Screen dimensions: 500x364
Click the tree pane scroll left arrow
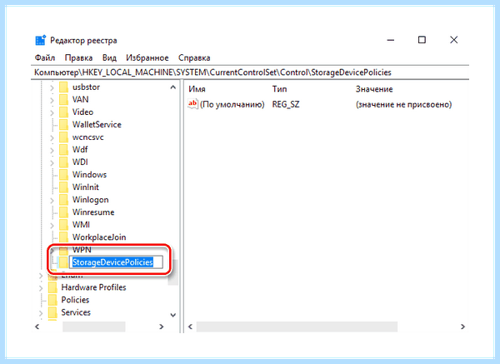tap(37, 327)
